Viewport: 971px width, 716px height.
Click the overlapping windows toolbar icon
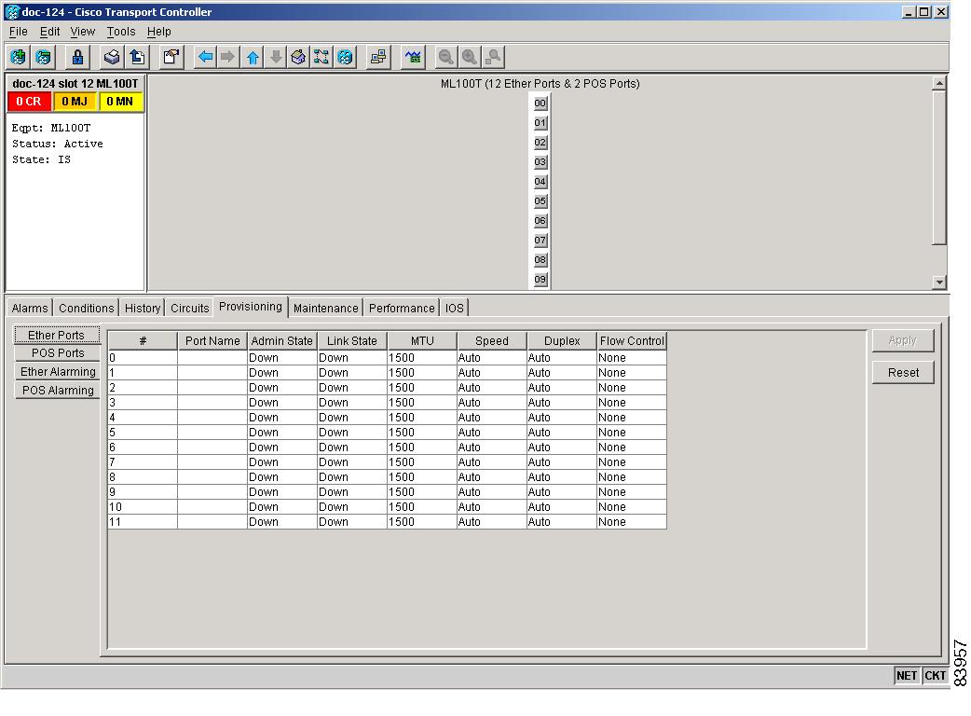pyautogui.click(x=378, y=58)
